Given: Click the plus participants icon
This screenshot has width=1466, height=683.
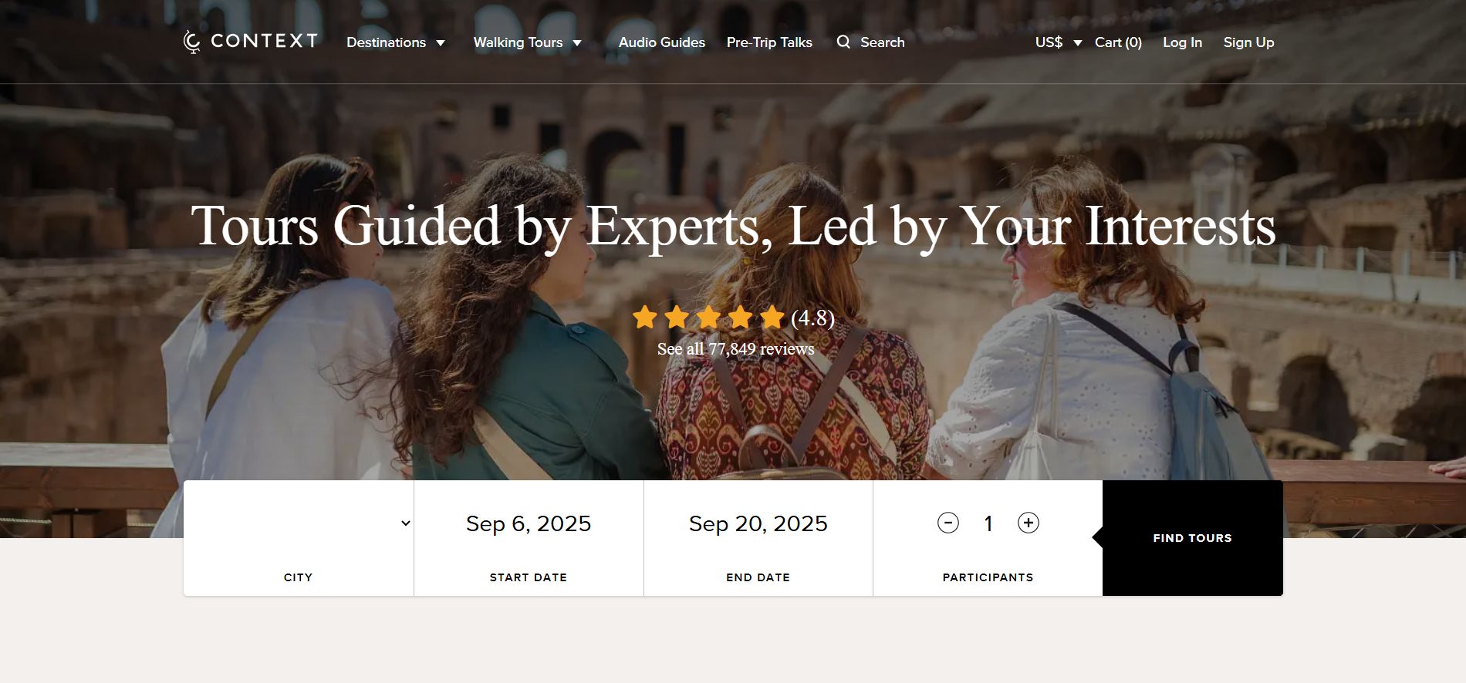Looking at the screenshot, I should (x=1028, y=523).
